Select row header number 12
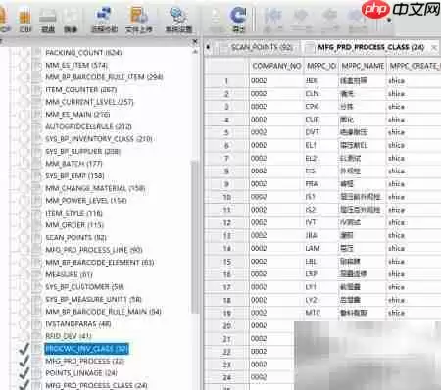The width and height of the screenshot is (441, 390). (x=226, y=223)
